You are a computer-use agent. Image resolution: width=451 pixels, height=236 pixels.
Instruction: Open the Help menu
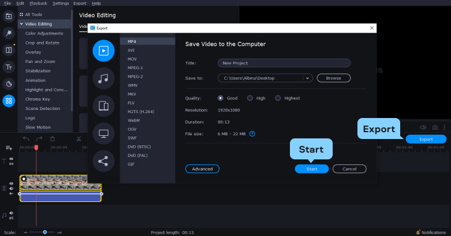[x=96, y=4]
